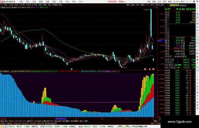
Task: Switch chart to 60分钟 period
Action: tap(34, 5)
